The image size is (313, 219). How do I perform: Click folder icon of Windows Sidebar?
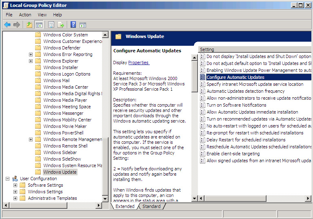coord(38,152)
